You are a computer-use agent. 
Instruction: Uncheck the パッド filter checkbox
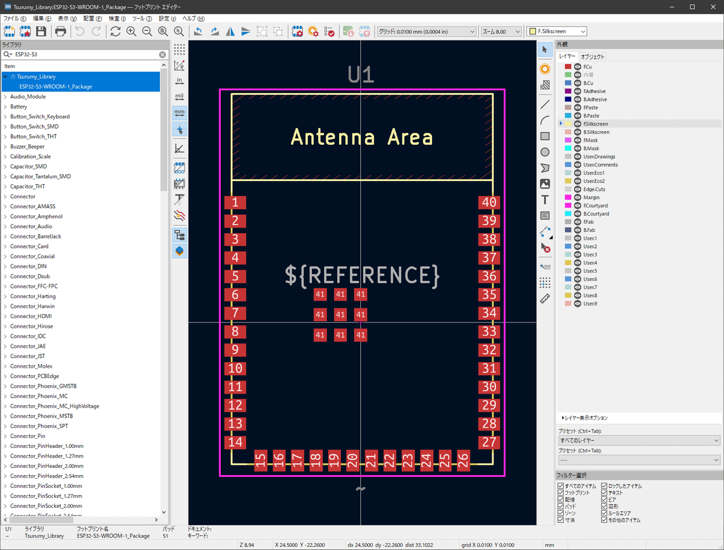(561, 506)
